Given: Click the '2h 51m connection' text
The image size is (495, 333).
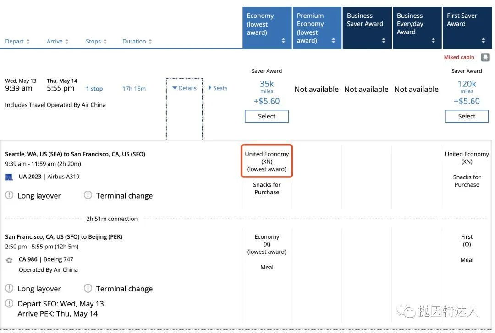Looking at the screenshot, I should (x=112, y=219).
